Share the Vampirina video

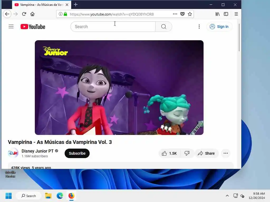[x=206, y=153]
